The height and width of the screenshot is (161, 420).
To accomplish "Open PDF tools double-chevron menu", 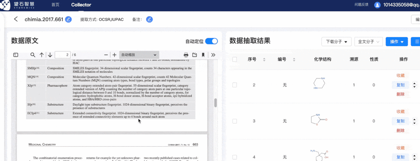I will [x=213, y=55].
